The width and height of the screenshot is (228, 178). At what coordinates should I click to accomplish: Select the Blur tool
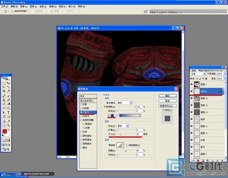pyautogui.click(x=4, y=108)
